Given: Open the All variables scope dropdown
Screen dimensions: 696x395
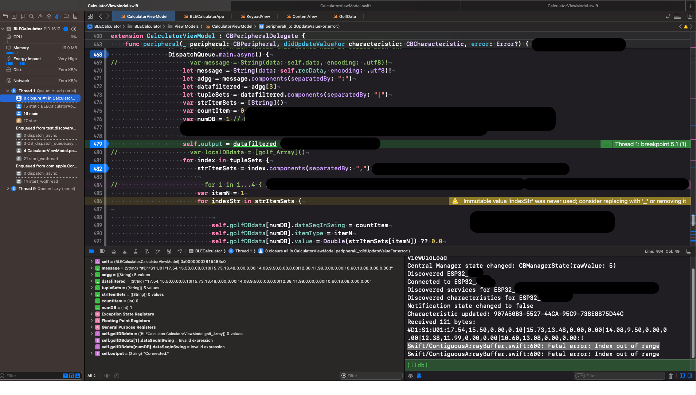Looking at the screenshot, I should [91, 376].
